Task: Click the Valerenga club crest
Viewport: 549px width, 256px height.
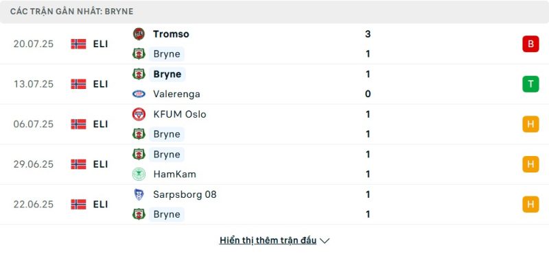Action: 139,94
